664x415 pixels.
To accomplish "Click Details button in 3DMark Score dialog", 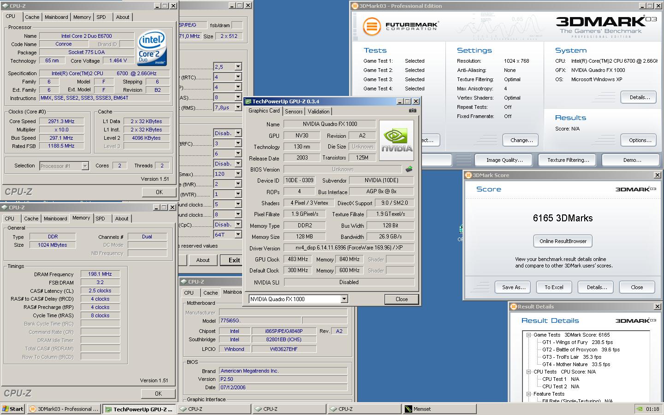I will [x=596, y=287].
